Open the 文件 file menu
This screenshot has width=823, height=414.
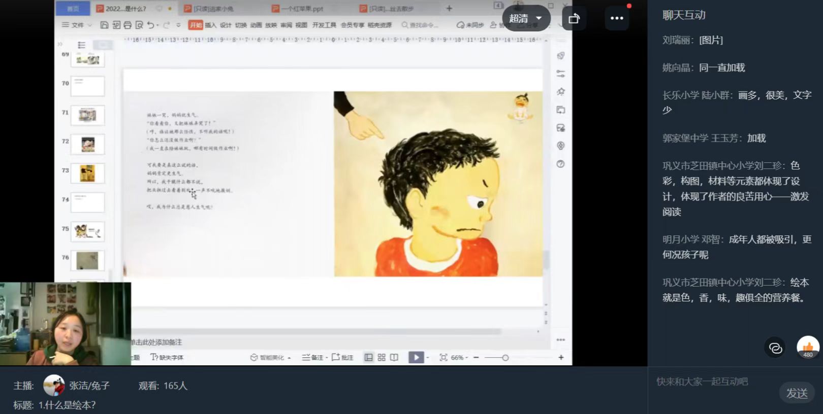click(x=77, y=25)
